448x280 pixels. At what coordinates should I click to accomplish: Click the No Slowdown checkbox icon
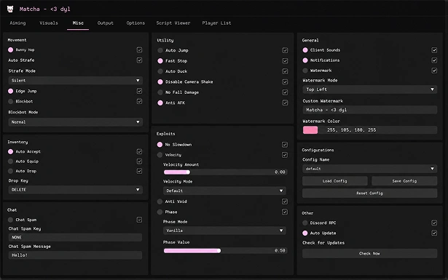tap(285, 145)
